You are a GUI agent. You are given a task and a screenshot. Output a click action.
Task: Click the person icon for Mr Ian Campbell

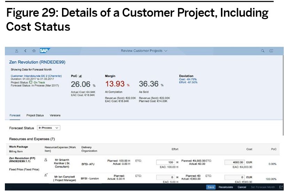[x=46, y=175]
